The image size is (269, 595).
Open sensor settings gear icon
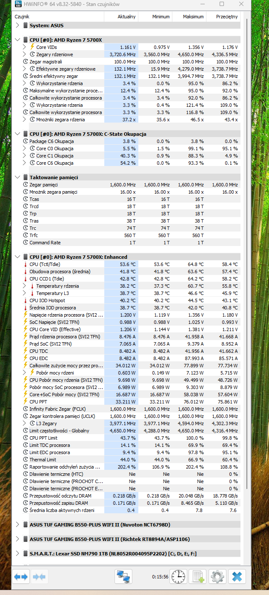pyautogui.click(x=217, y=577)
